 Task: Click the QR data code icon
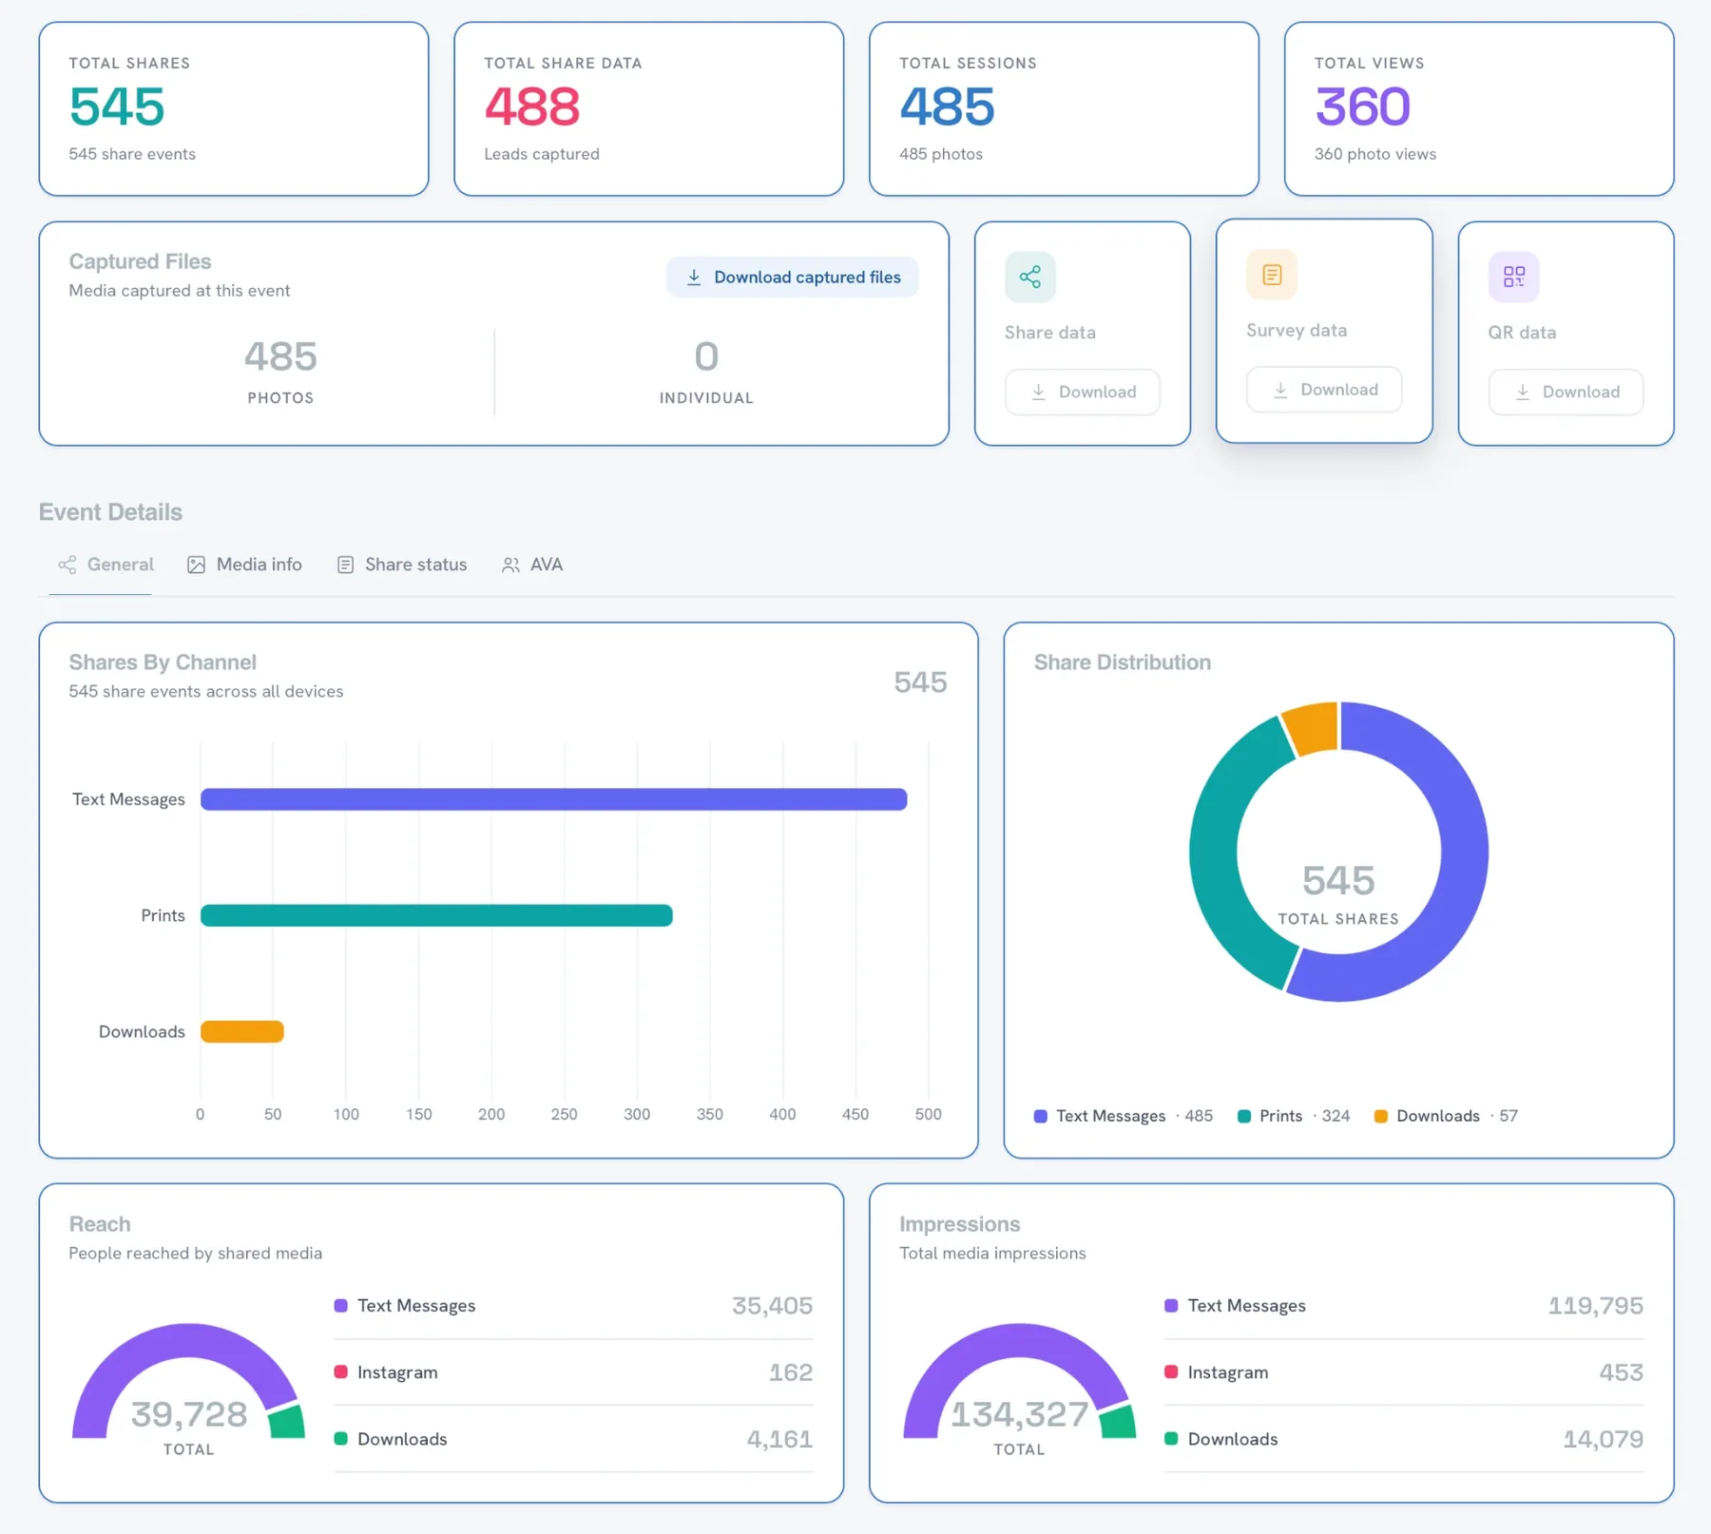(x=1513, y=277)
